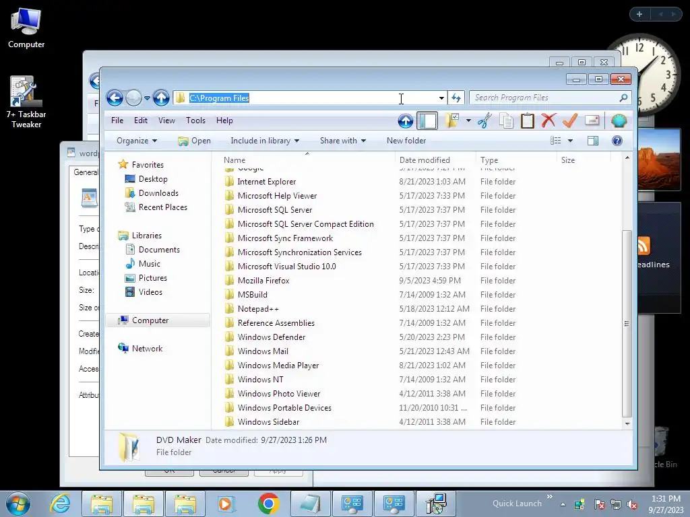The width and height of the screenshot is (690, 517).
Task: Toggle the navigation pane toolbar button
Action: click(x=427, y=120)
